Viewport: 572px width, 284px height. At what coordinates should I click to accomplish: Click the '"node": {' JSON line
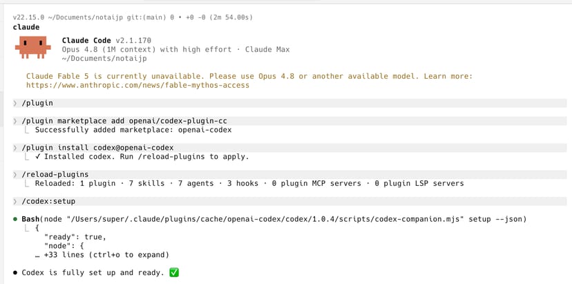point(64,246)
